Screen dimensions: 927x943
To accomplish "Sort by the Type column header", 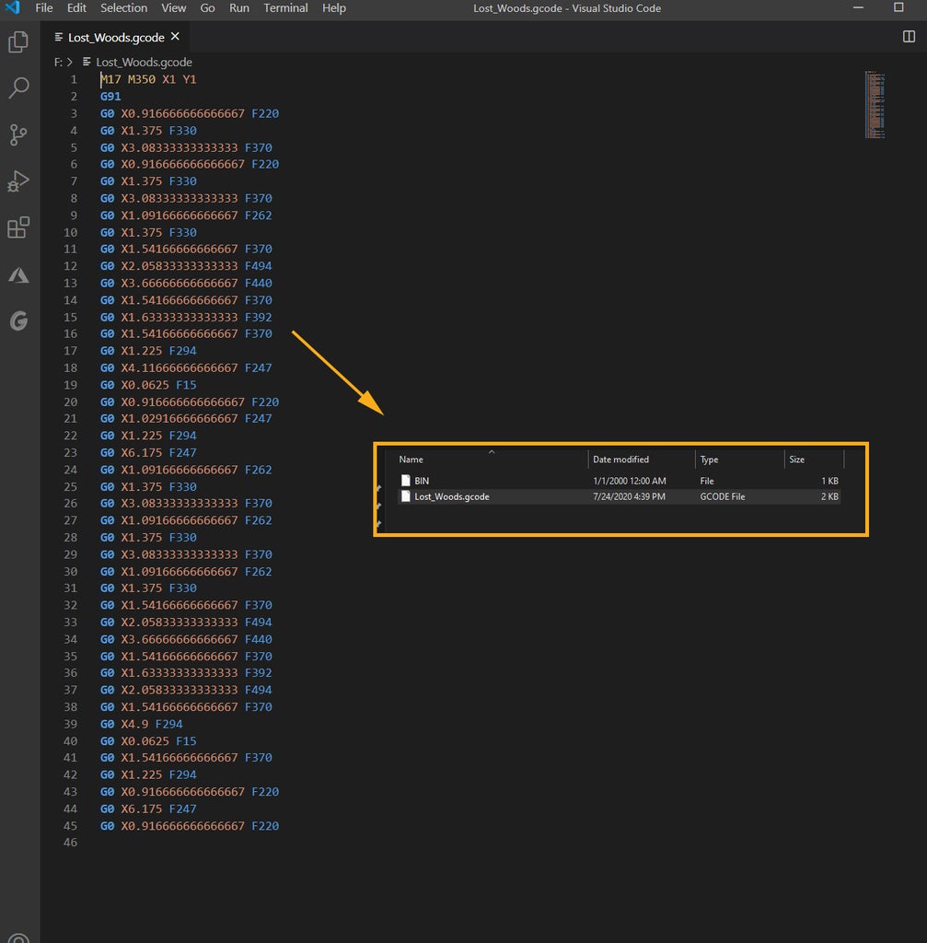I will click(709, 460).
